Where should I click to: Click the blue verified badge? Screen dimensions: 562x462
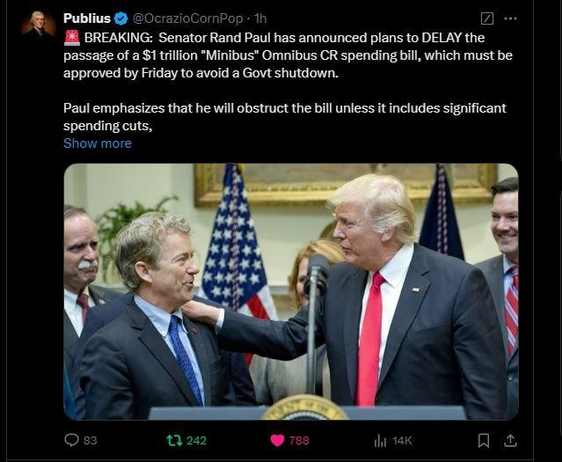tap(121, 18)
